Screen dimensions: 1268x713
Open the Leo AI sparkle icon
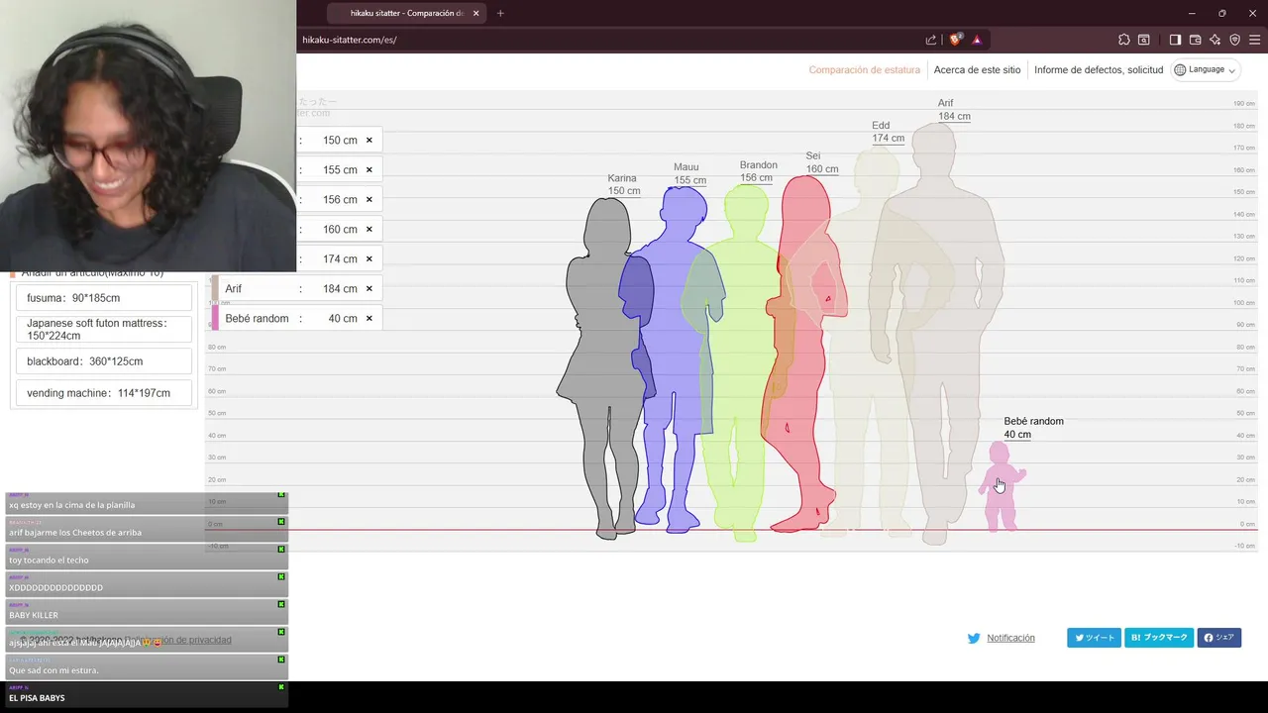pos(1215,40)
